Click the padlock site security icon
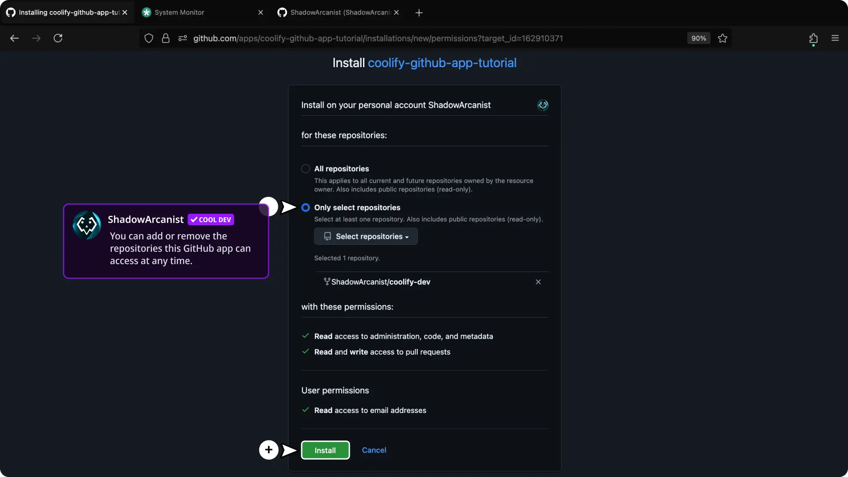Viewport: 848px width, 477px height. coord(166,38)
